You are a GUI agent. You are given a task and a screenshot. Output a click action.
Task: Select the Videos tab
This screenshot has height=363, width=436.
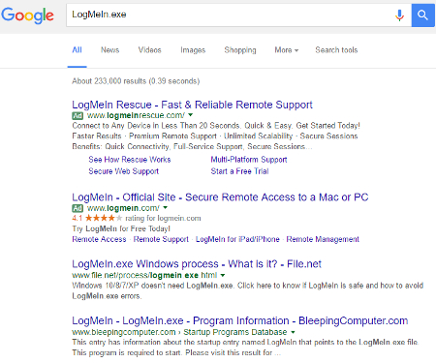[x=149, y=50]
